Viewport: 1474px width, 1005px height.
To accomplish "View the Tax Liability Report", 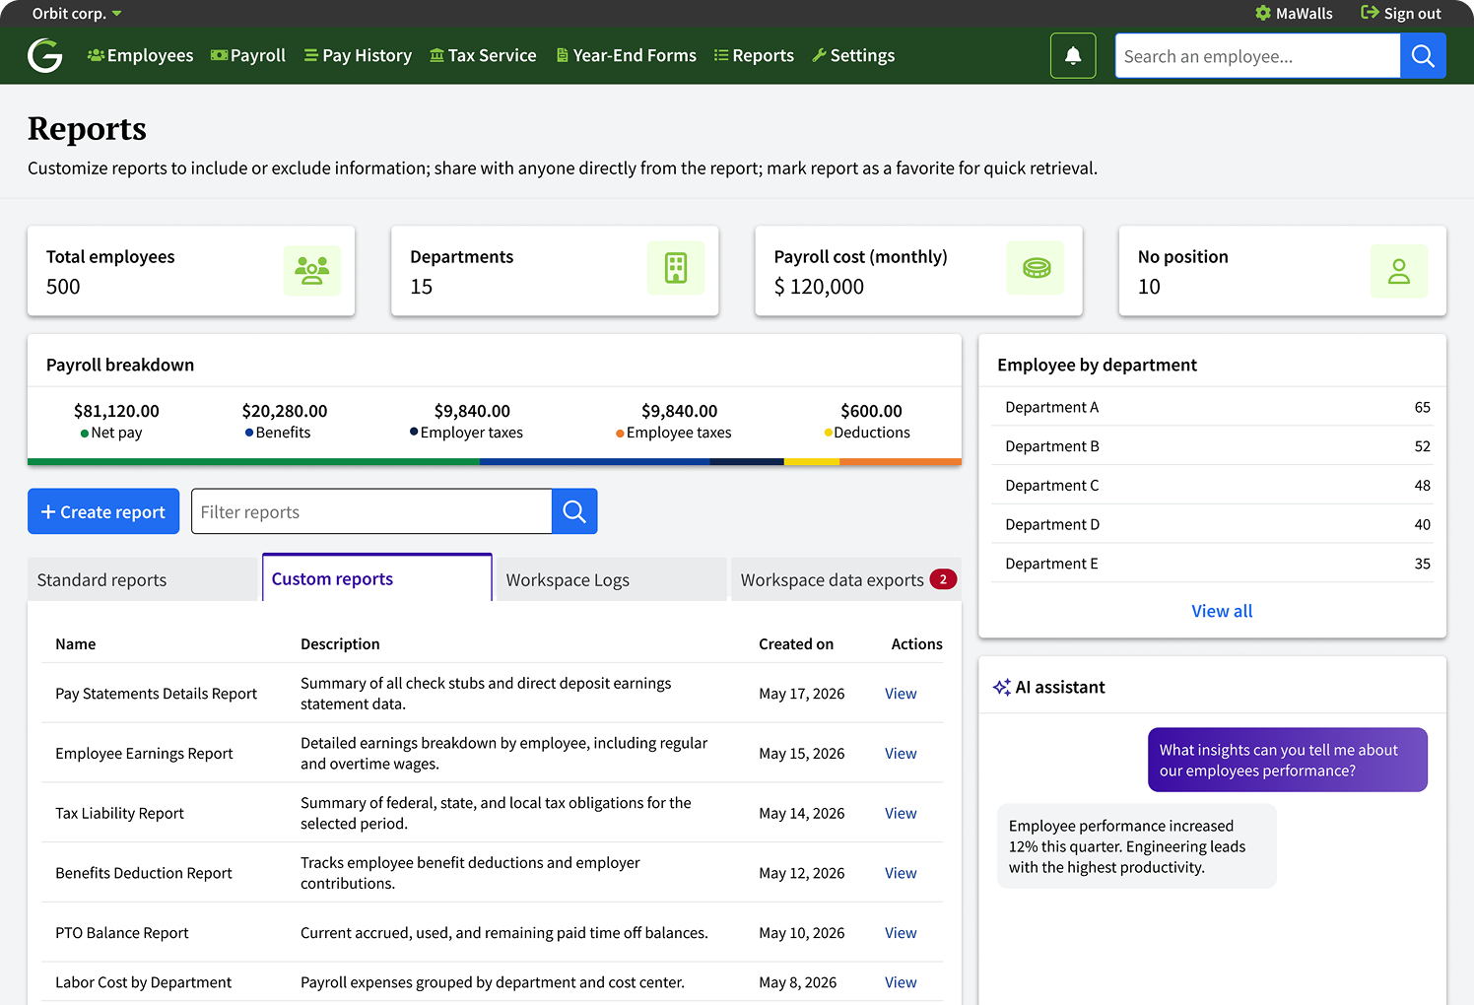I will 901,813.
